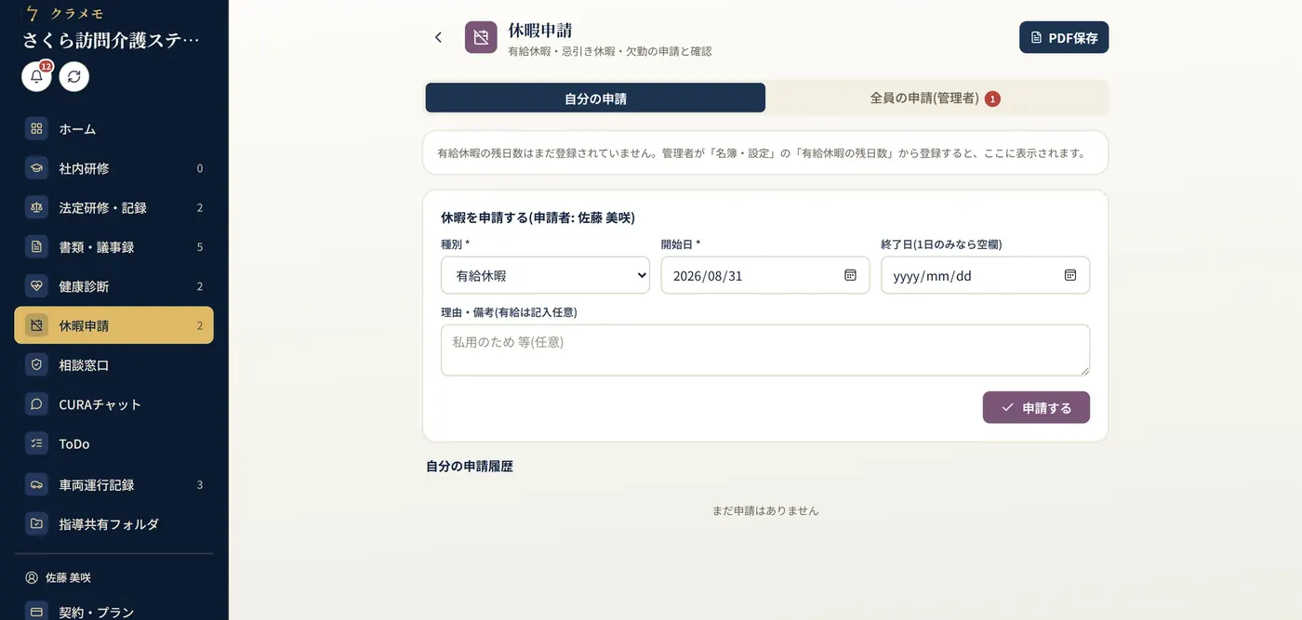Click the まだ申請はありません message
The height and width of the screenshot is (620, 1302).
[765, 510]
